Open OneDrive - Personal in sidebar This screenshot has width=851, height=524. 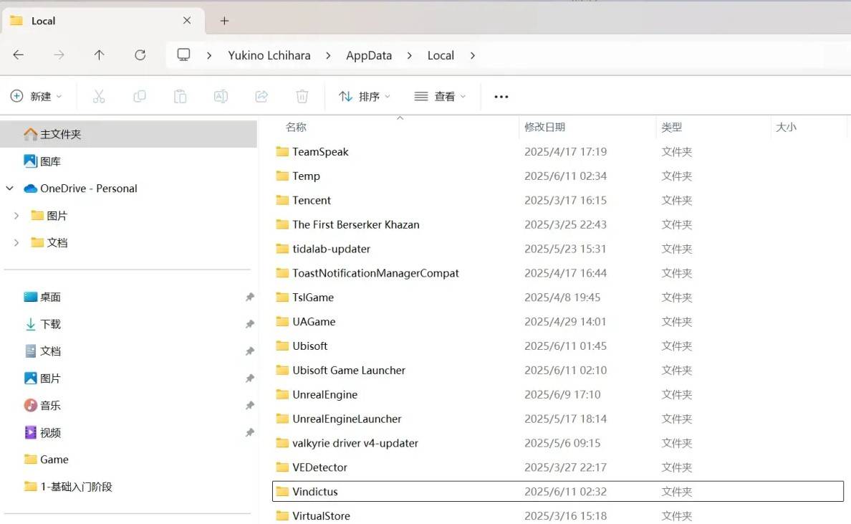click(x=88, y=189)
